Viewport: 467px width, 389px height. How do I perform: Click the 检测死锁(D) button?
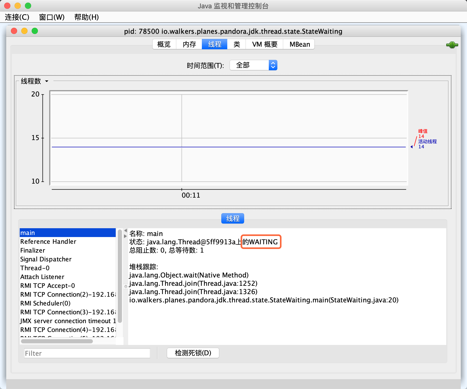pos(193,353)
